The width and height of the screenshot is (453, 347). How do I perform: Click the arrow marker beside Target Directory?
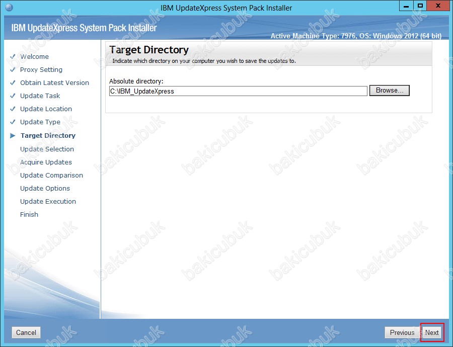click(13, 136)
